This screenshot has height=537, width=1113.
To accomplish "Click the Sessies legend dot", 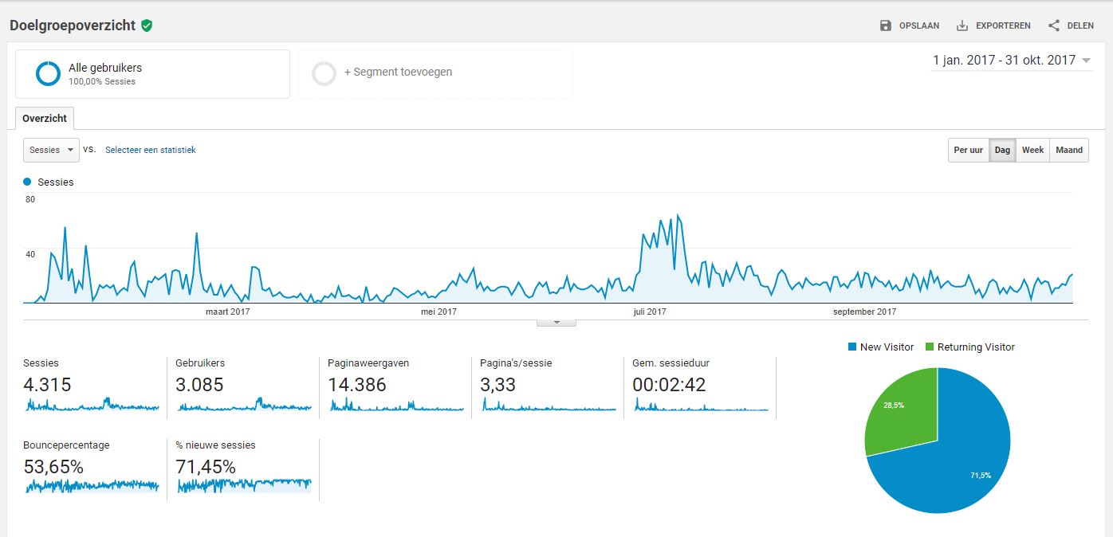I will coord(27,182).
